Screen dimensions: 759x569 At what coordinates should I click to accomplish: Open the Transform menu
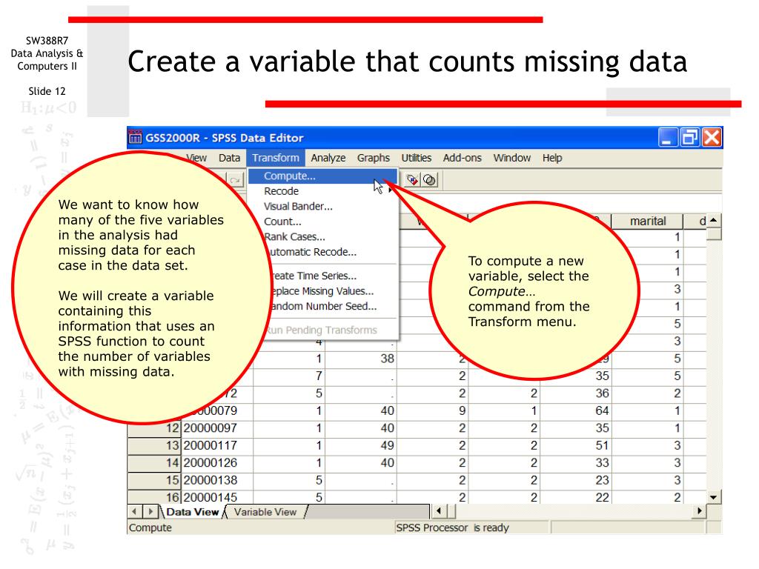[276, 158]
